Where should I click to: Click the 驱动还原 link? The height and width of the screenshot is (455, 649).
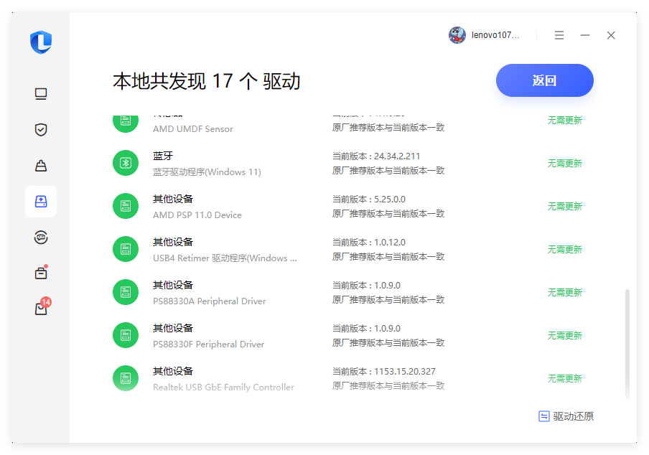point(566,416)
